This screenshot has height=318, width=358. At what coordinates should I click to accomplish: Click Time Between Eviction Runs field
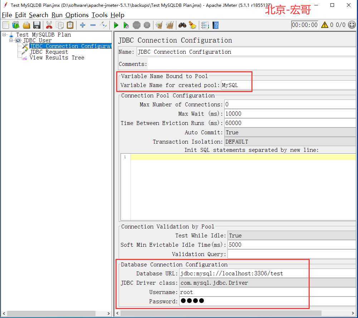click(x=290, y=123)
